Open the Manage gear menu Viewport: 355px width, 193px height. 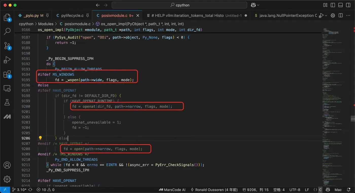(x=7, y=179)
